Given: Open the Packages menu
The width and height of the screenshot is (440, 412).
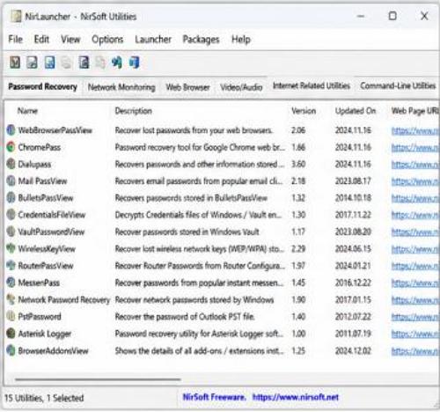Looking at the screenshot, I should (x=201, y=40).
